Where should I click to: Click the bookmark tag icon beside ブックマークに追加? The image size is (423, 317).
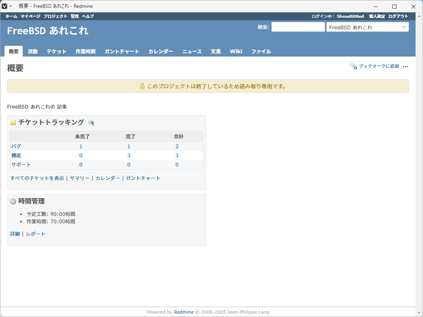pos(354,66)
